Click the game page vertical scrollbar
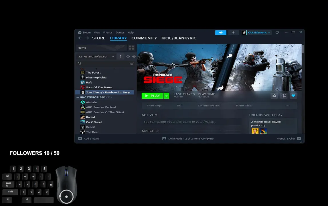 (x=303, y=49)
